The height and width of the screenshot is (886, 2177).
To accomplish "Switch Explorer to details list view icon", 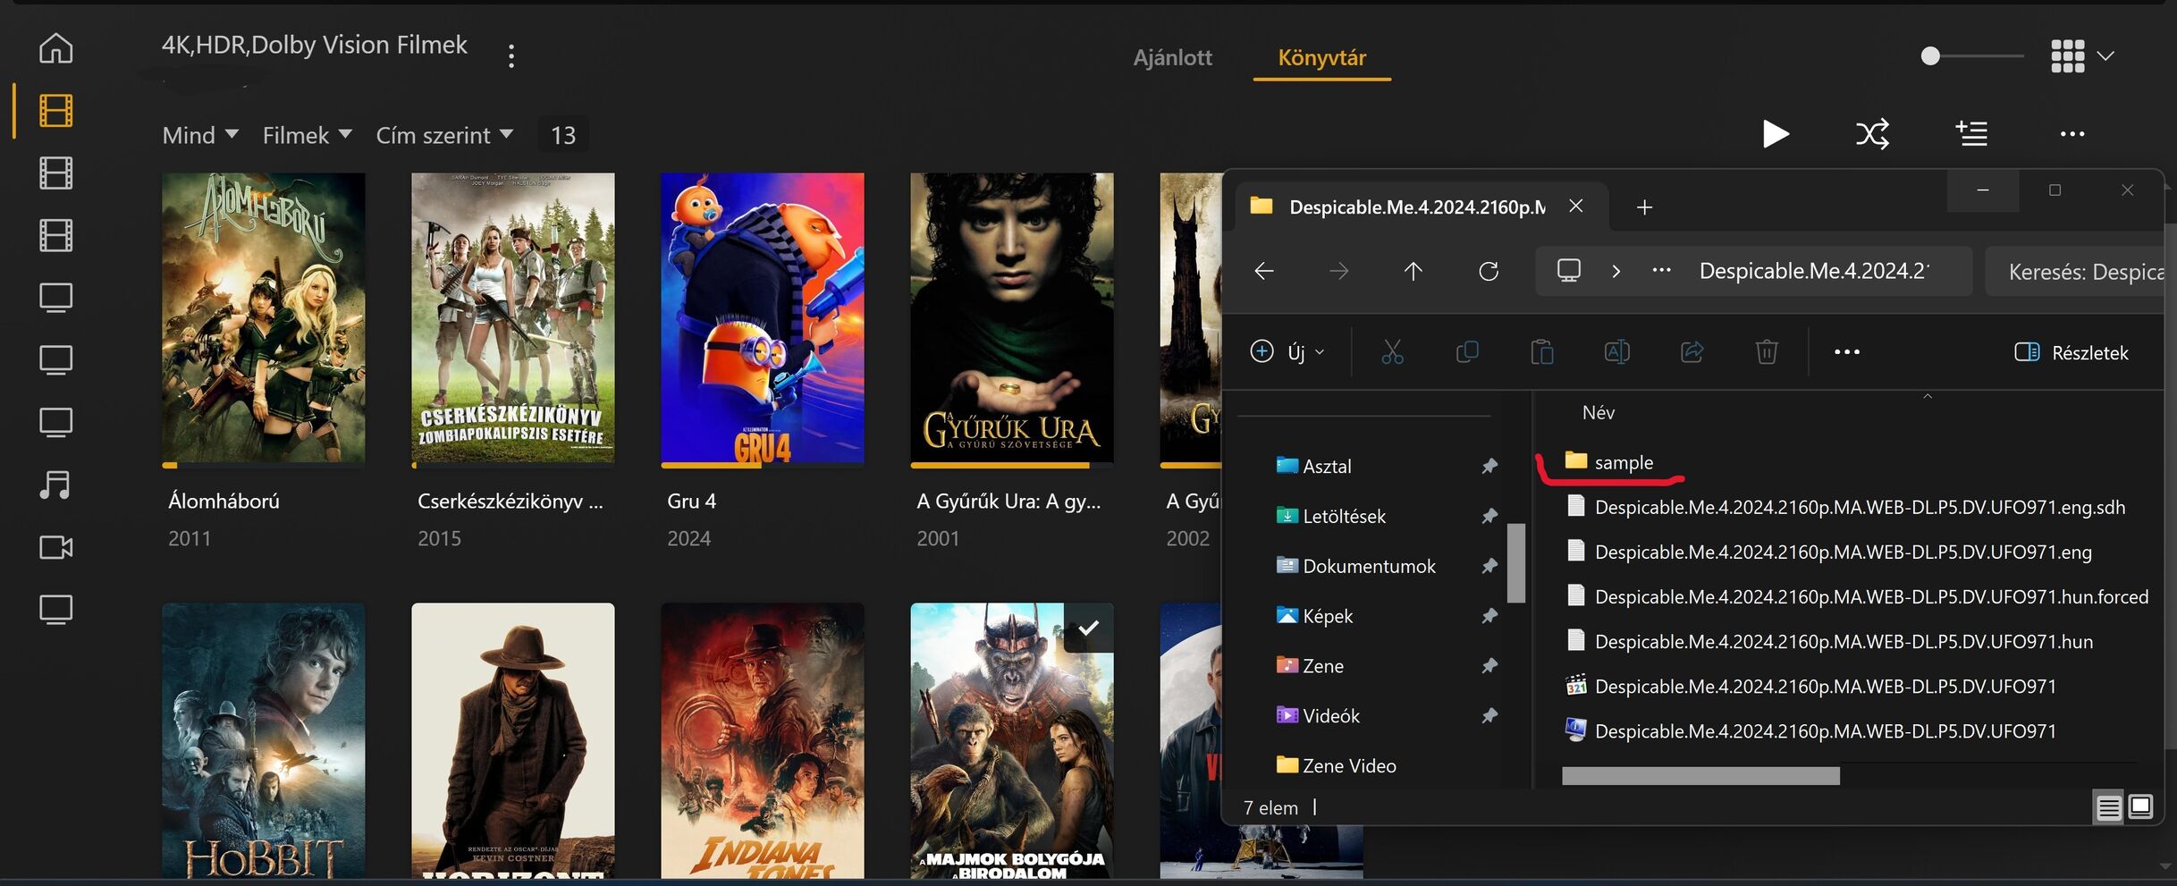I will coord(2108,808).
